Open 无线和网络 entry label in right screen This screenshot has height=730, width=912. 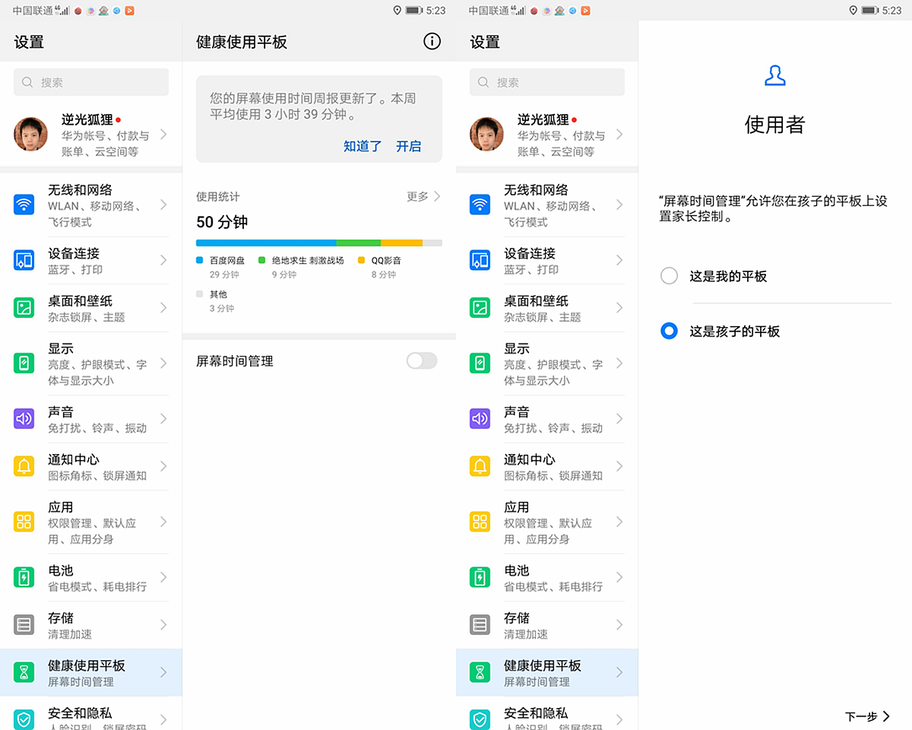(536, 190)
